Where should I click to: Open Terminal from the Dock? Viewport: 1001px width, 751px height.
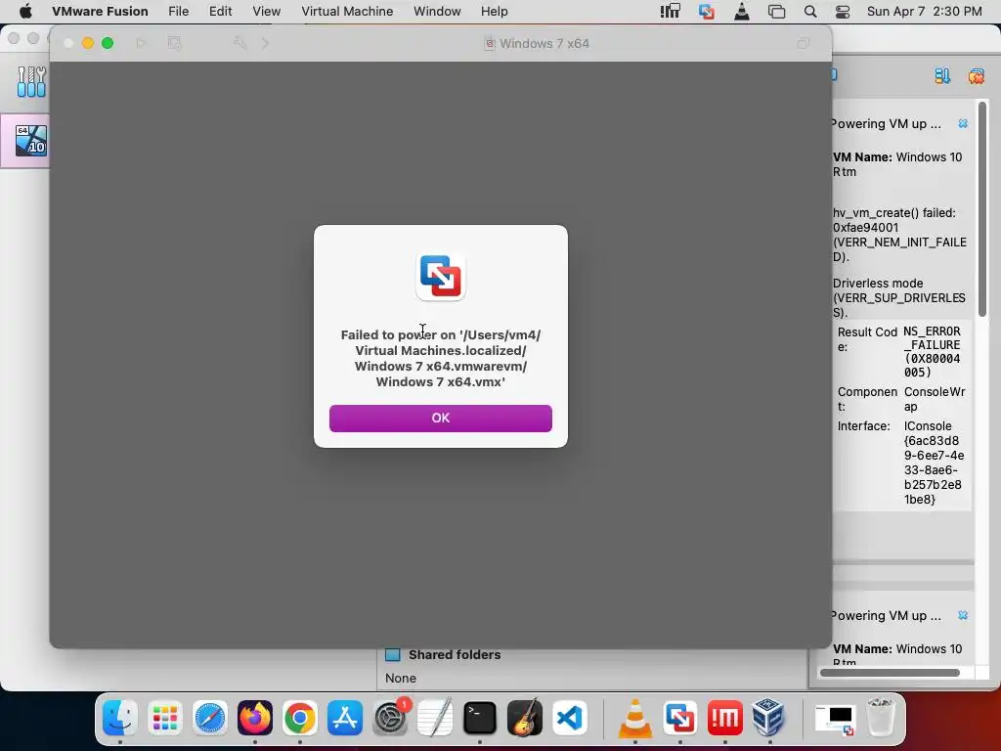click(x=480, y=717)
